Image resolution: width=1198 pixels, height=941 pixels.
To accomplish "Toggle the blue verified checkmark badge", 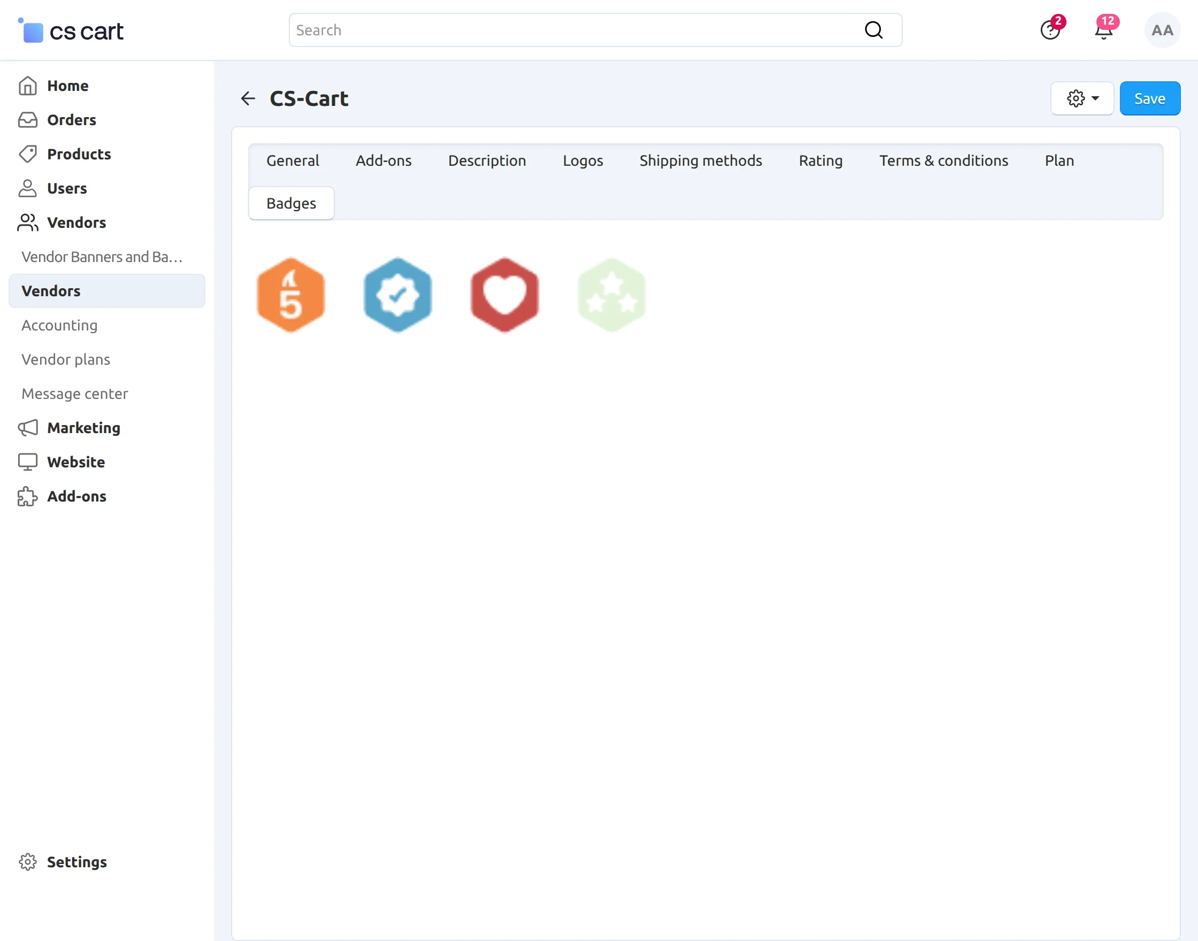I will [398, 295].
